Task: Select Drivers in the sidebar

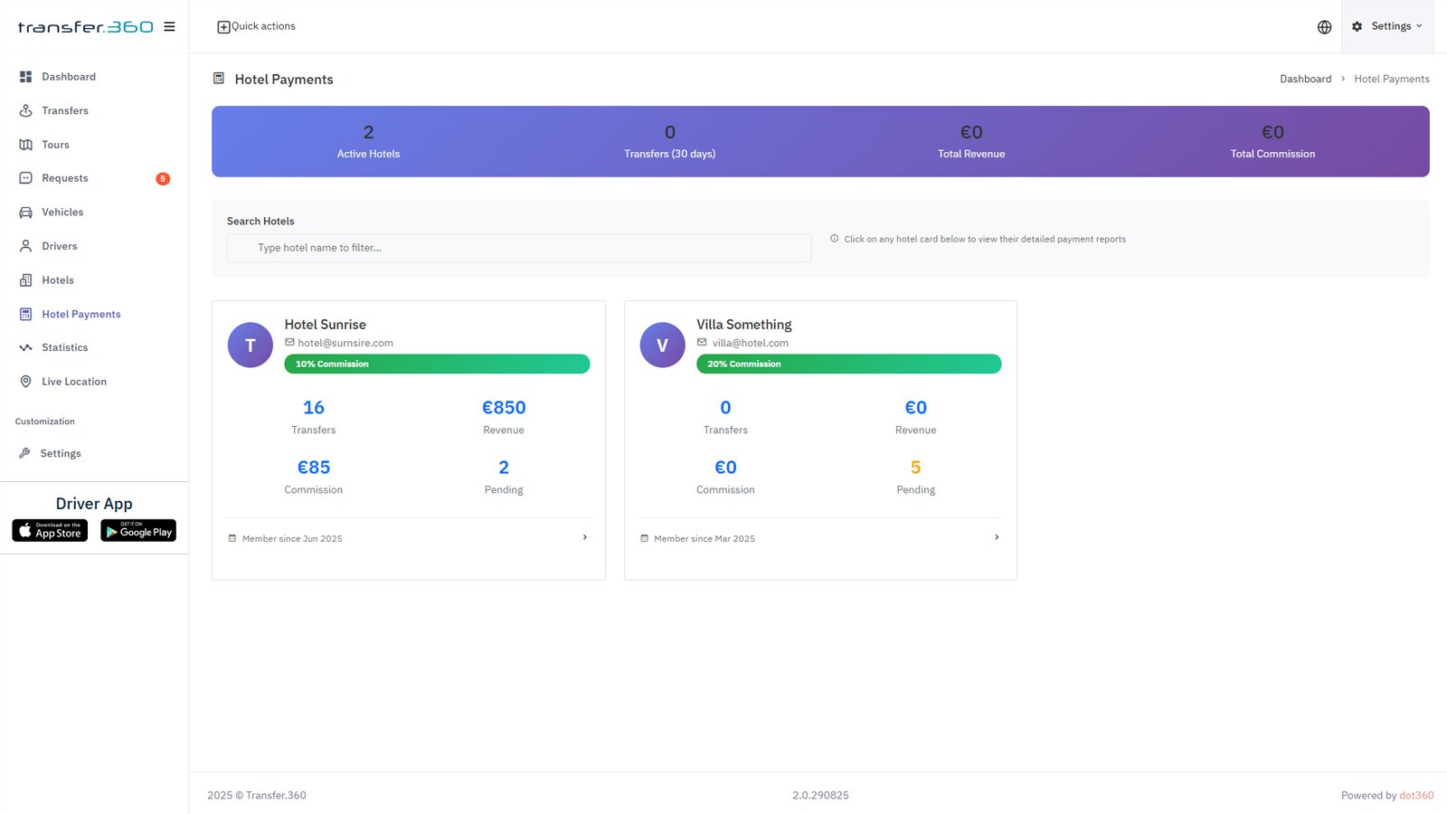Action: 59,246
